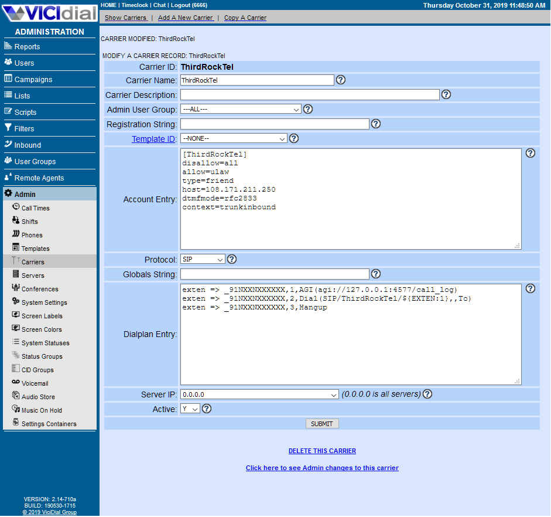551x517 pixels.
Task: Click the SUBMIT button
Action: pyautogui.click(x=322, y=424)
